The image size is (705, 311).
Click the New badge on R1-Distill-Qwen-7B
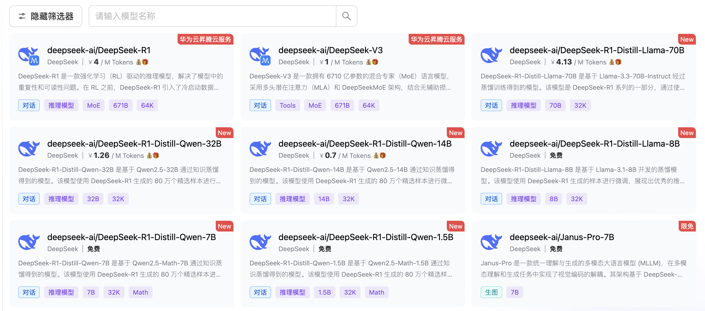(x=224, y=226)
